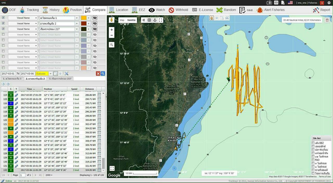Screen dimensions: 333x183
Task: Click the red X clear button
Action: (98, 74)
